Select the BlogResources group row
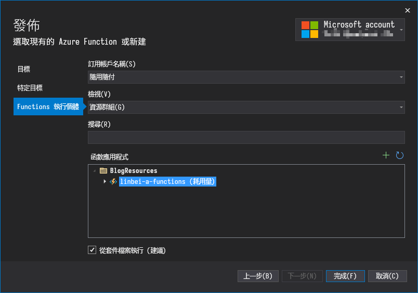 coord(134,171)
